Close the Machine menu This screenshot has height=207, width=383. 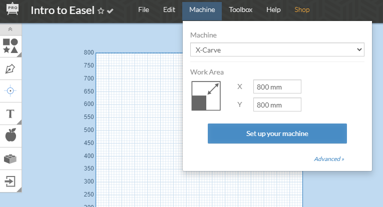(x=202, y=11)
